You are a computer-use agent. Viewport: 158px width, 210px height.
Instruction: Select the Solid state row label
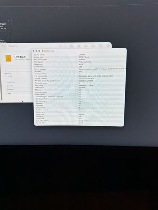tap(40, 118)
